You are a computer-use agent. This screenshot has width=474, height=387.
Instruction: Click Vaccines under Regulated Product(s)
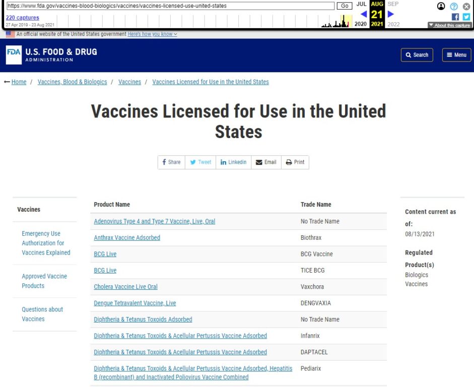tap(416, 284)
